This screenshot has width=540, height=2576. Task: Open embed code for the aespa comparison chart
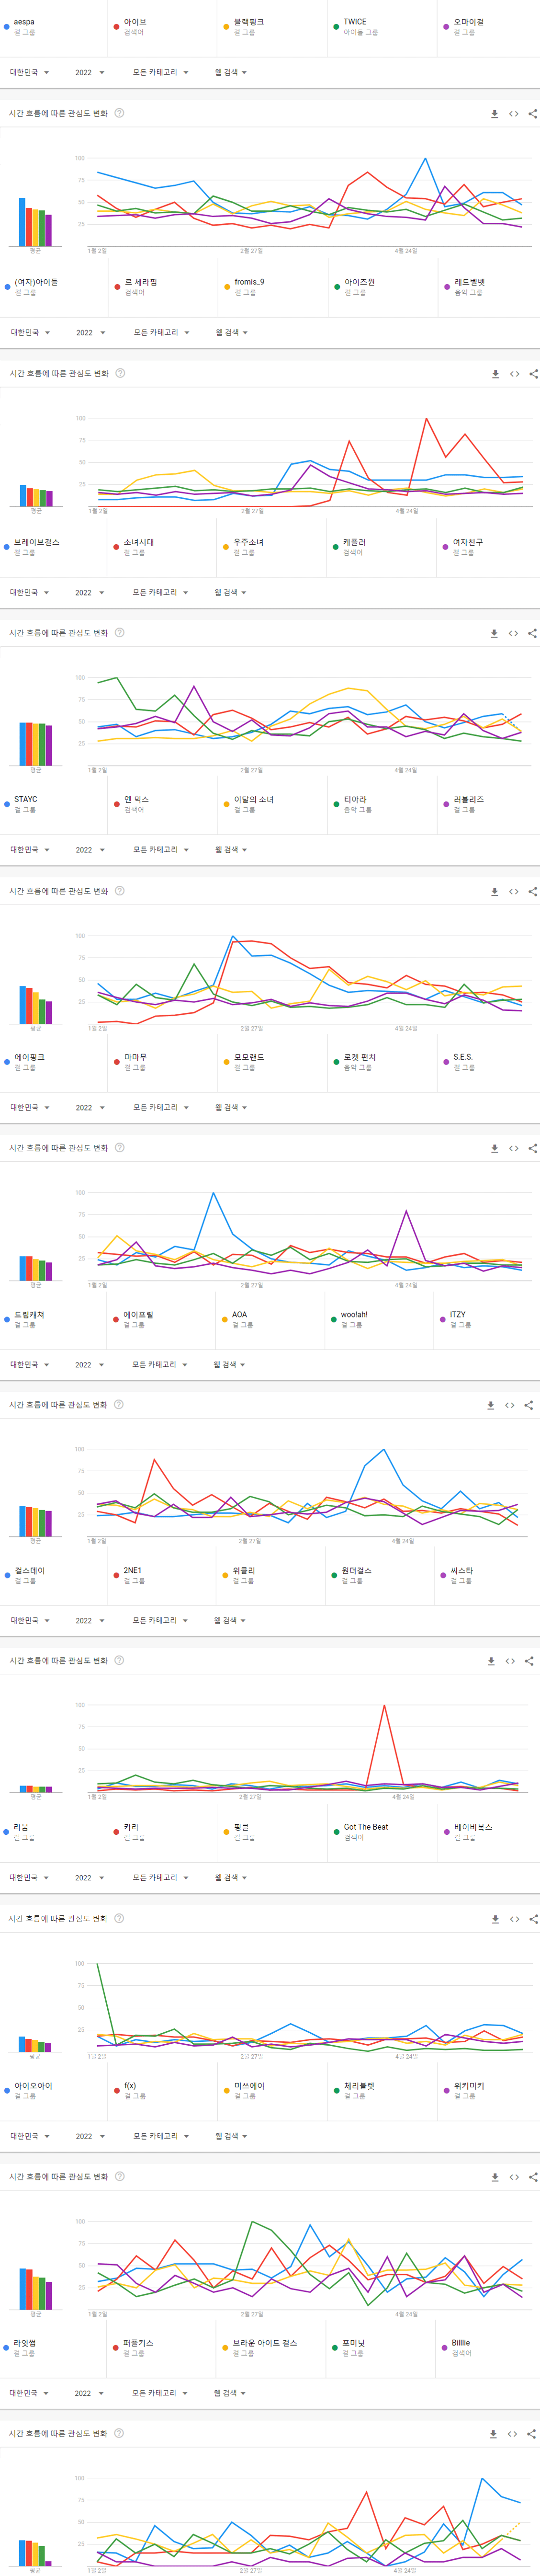(513, 114)
